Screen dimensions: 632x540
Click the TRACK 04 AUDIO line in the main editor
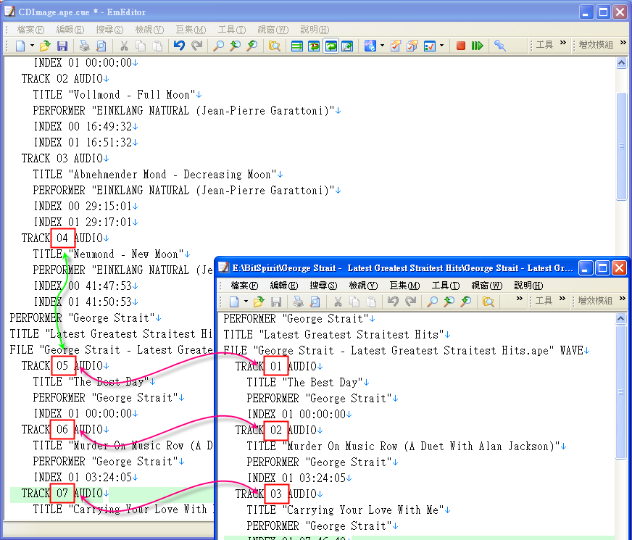coord(64,238)
